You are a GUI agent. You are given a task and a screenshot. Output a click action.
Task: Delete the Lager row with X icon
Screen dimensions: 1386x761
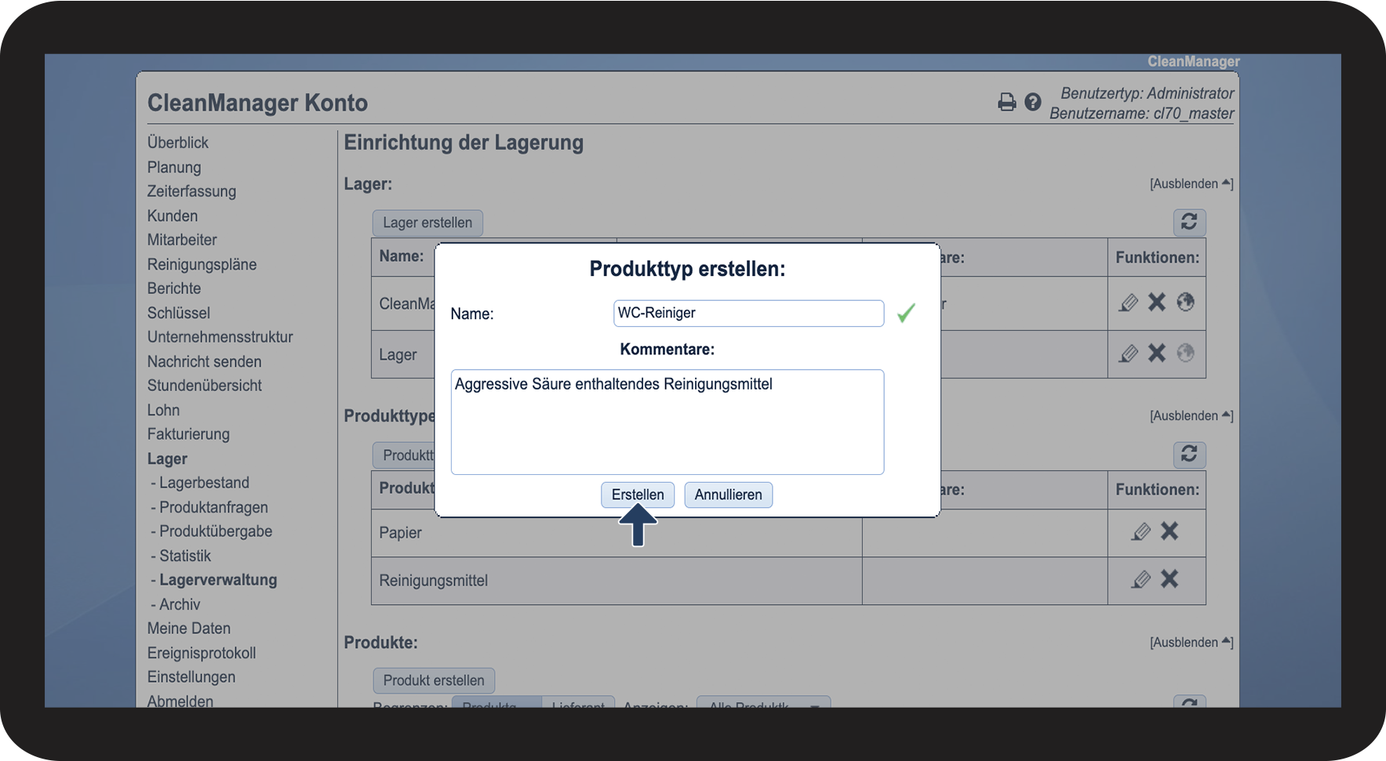[x=1157, y=353]
